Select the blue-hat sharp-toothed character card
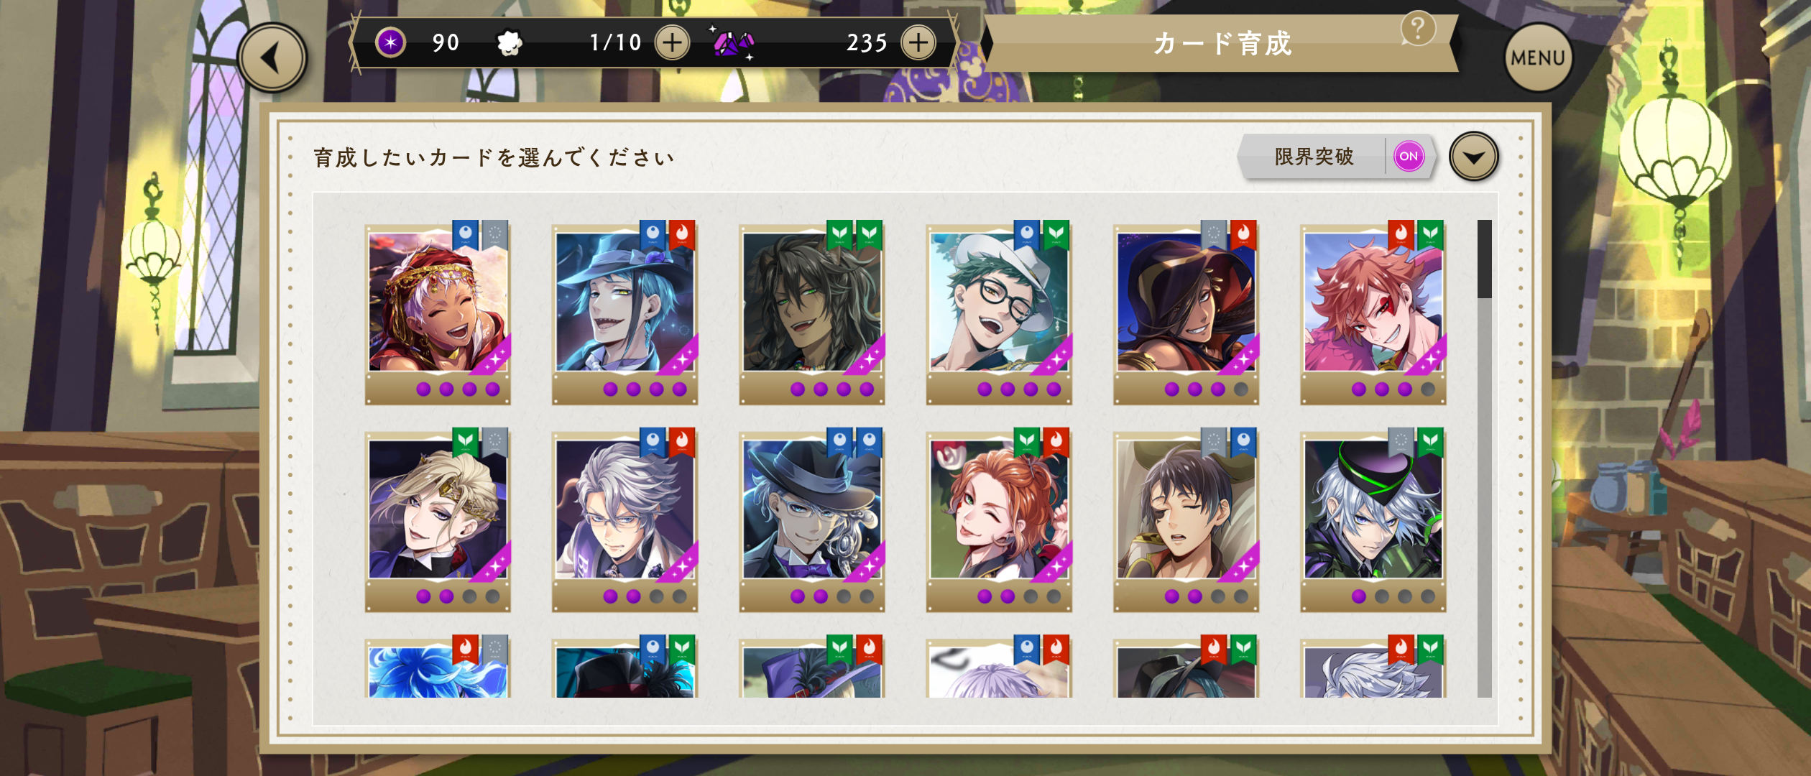The height and width of the screenshot is (776, 1811). click(625, 312)
